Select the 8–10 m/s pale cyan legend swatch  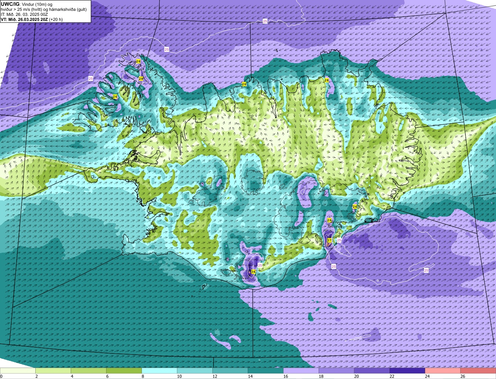(159, 371)
